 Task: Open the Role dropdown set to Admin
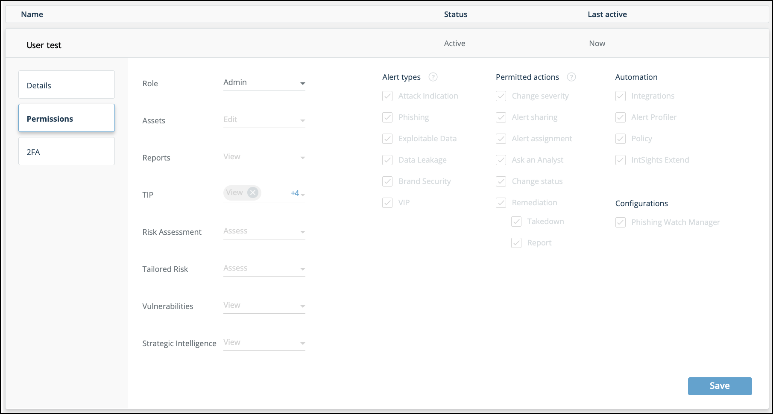(x=264, y=83)
